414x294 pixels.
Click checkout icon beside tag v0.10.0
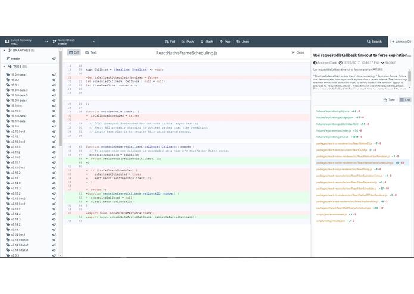[54, 111]
